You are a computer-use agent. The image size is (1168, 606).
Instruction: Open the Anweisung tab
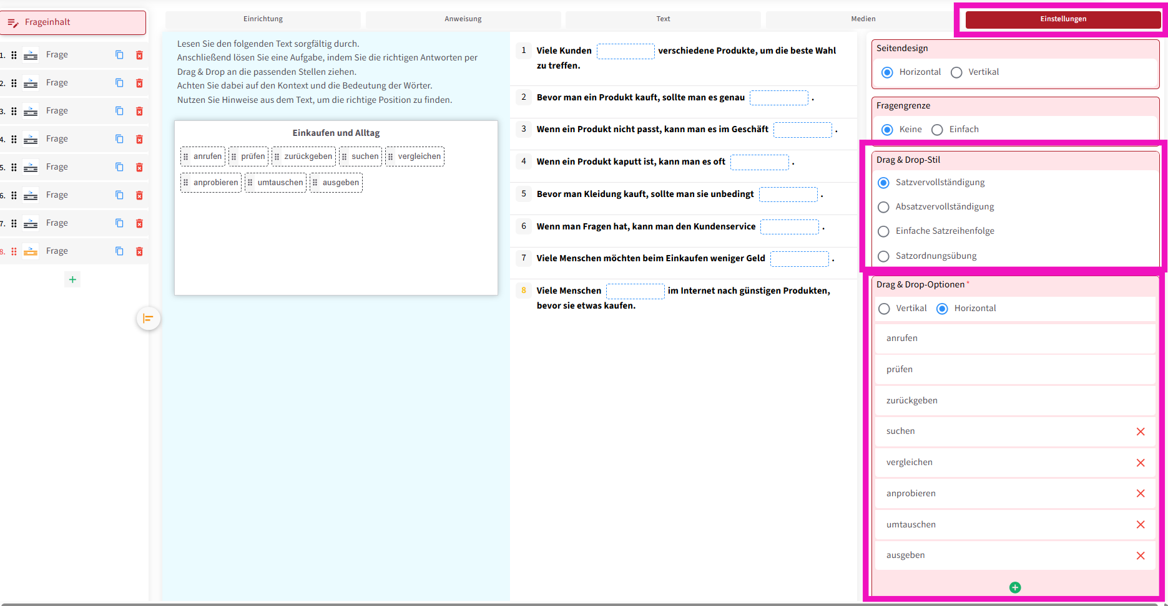pos(463,19)
